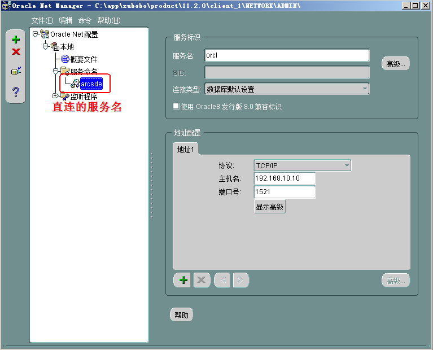Click the grey X remove address button
Screen dimensions: 433x350
(202, 280)
